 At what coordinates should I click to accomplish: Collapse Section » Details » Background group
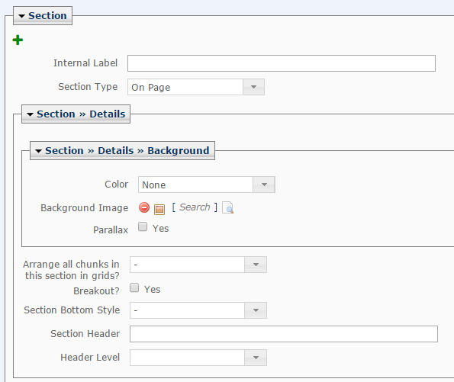point(38,151)
